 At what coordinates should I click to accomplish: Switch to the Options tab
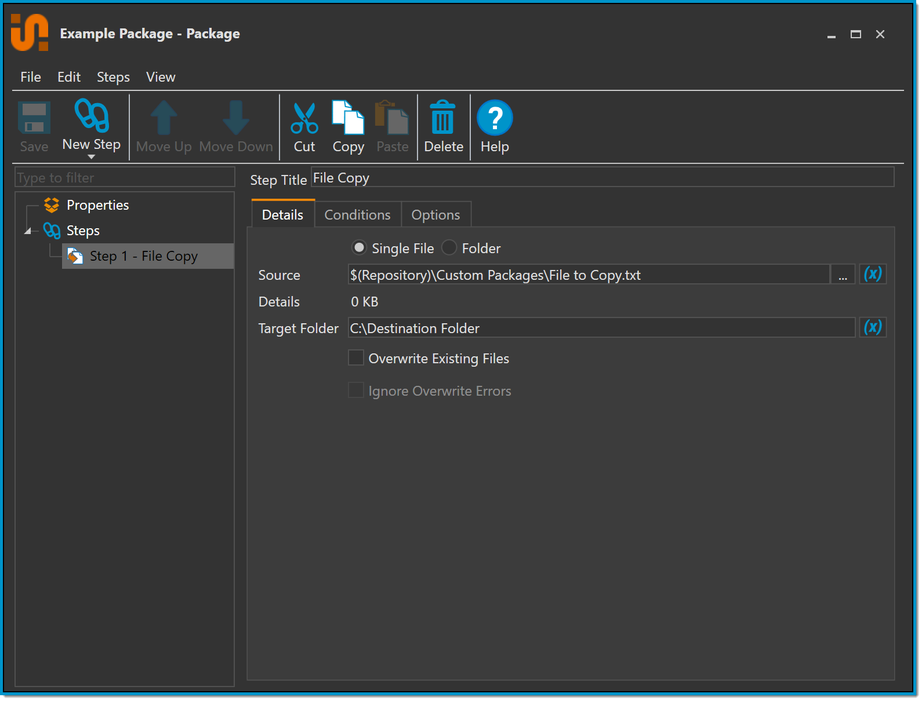point(436,215)
